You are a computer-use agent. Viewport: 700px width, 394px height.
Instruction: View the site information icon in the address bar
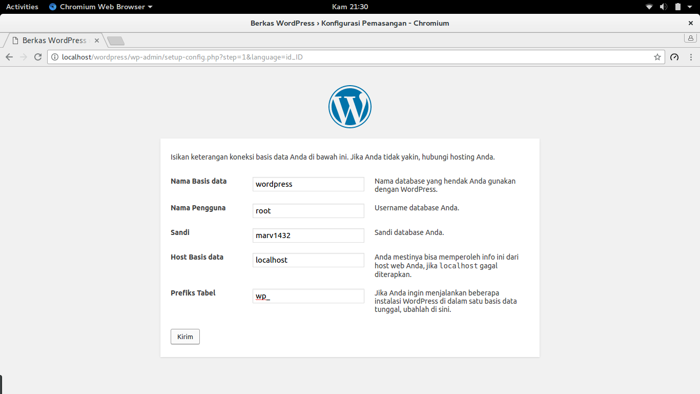(x=55, y=57)
